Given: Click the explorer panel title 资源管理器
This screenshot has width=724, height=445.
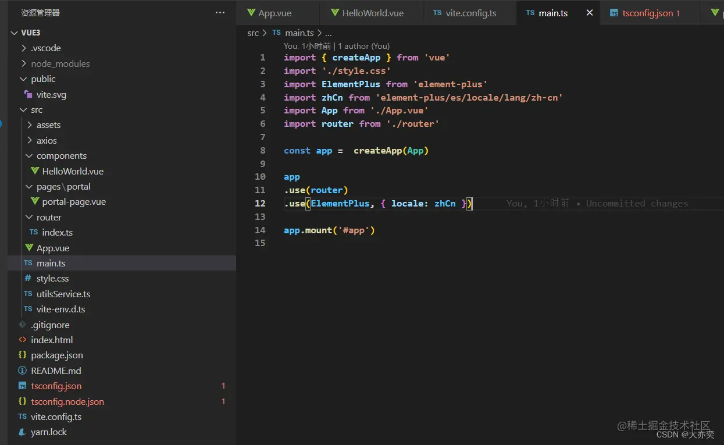Looking at the screenshot, I should pyautogui.click(x=40, y=13).
